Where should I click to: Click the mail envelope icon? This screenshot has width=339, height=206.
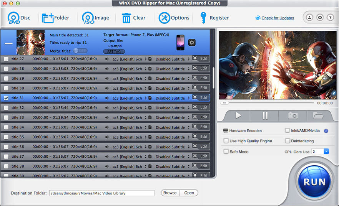tap(320, 17)
